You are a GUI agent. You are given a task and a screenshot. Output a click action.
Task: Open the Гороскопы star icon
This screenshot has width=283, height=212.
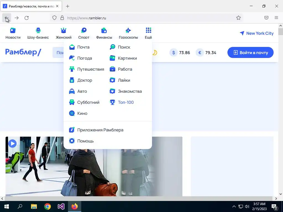pyautogui.click(x=128, y=30)
